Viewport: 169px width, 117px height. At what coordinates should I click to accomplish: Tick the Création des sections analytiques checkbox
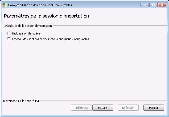point(9,39)
